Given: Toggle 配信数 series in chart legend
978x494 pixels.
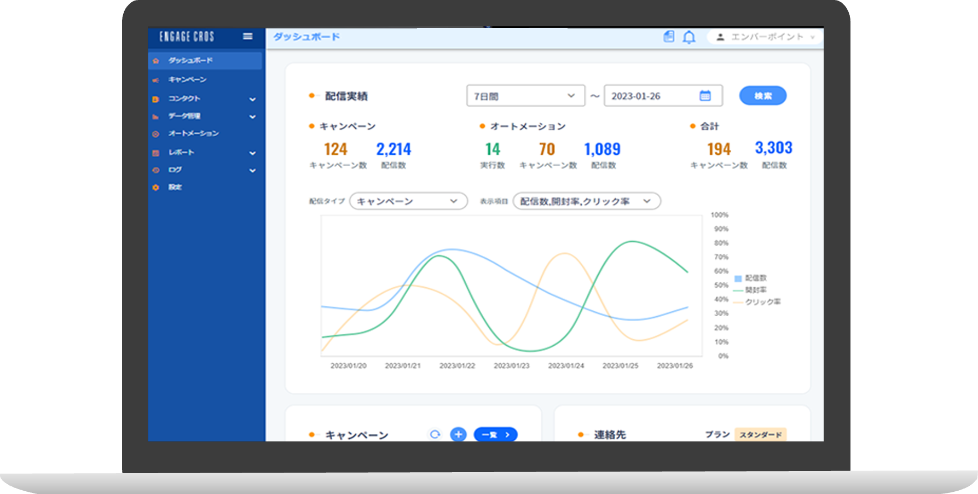Looking at the screenshot, I should (750, 278).
